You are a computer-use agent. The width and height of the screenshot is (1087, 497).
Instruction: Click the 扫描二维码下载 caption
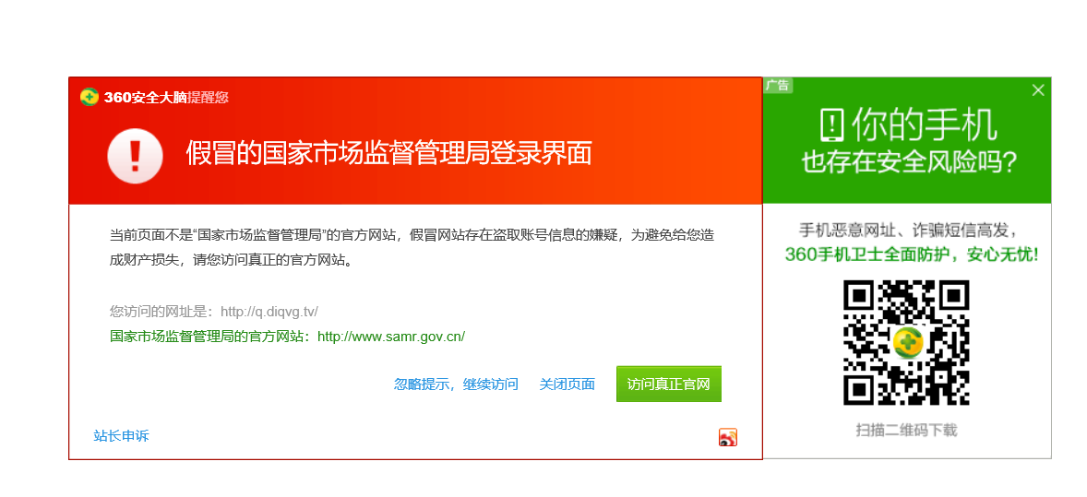[907, 431]
